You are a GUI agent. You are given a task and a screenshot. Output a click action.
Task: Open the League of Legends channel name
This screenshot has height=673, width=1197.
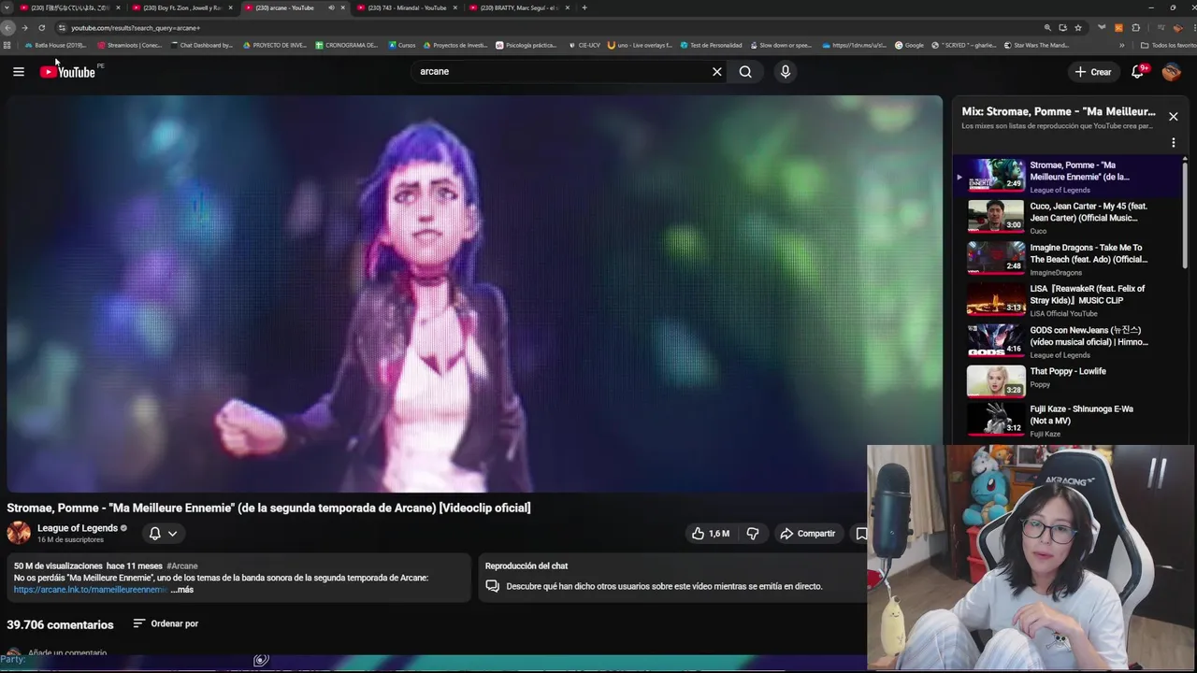[78, 528]
